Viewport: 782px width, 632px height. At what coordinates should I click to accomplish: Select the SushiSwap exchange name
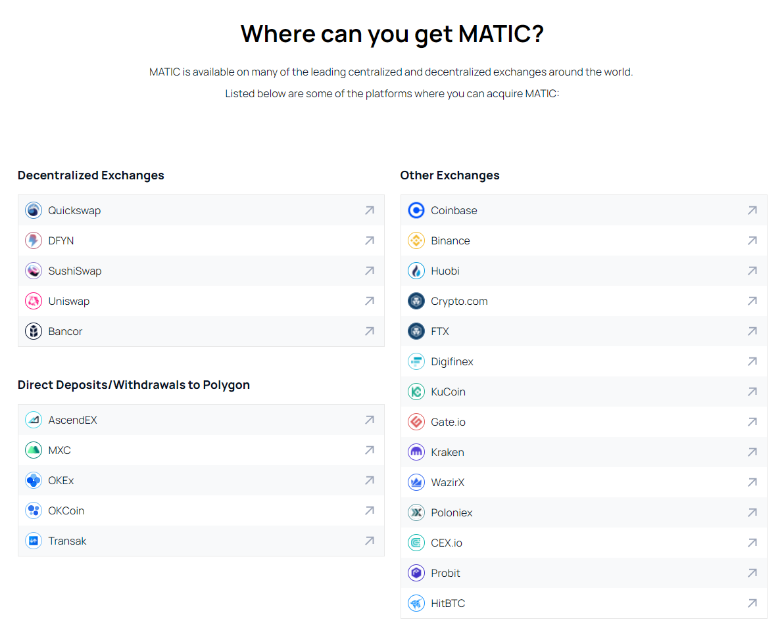75,271
